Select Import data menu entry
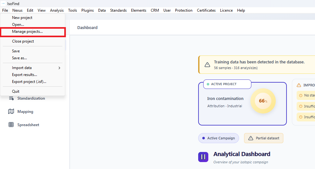 [x=33, y=68]
